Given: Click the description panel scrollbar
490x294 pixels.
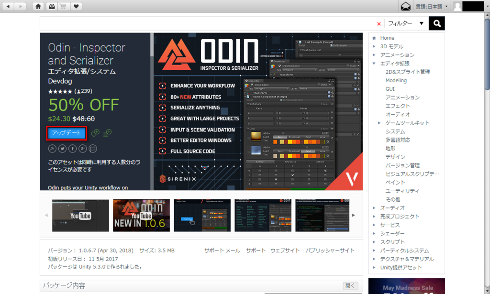Looking at the screenshot, I should click(x=152, y=44).
